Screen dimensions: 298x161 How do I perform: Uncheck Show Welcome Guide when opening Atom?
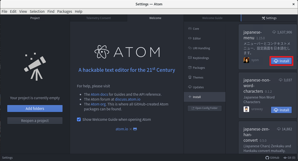click(79, 120)
